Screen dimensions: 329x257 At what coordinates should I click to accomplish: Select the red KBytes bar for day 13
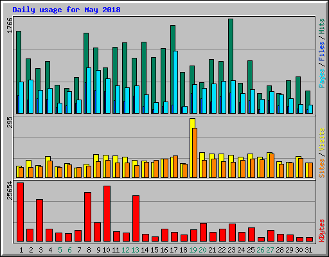pyautogui.click(x=136, y=218)
